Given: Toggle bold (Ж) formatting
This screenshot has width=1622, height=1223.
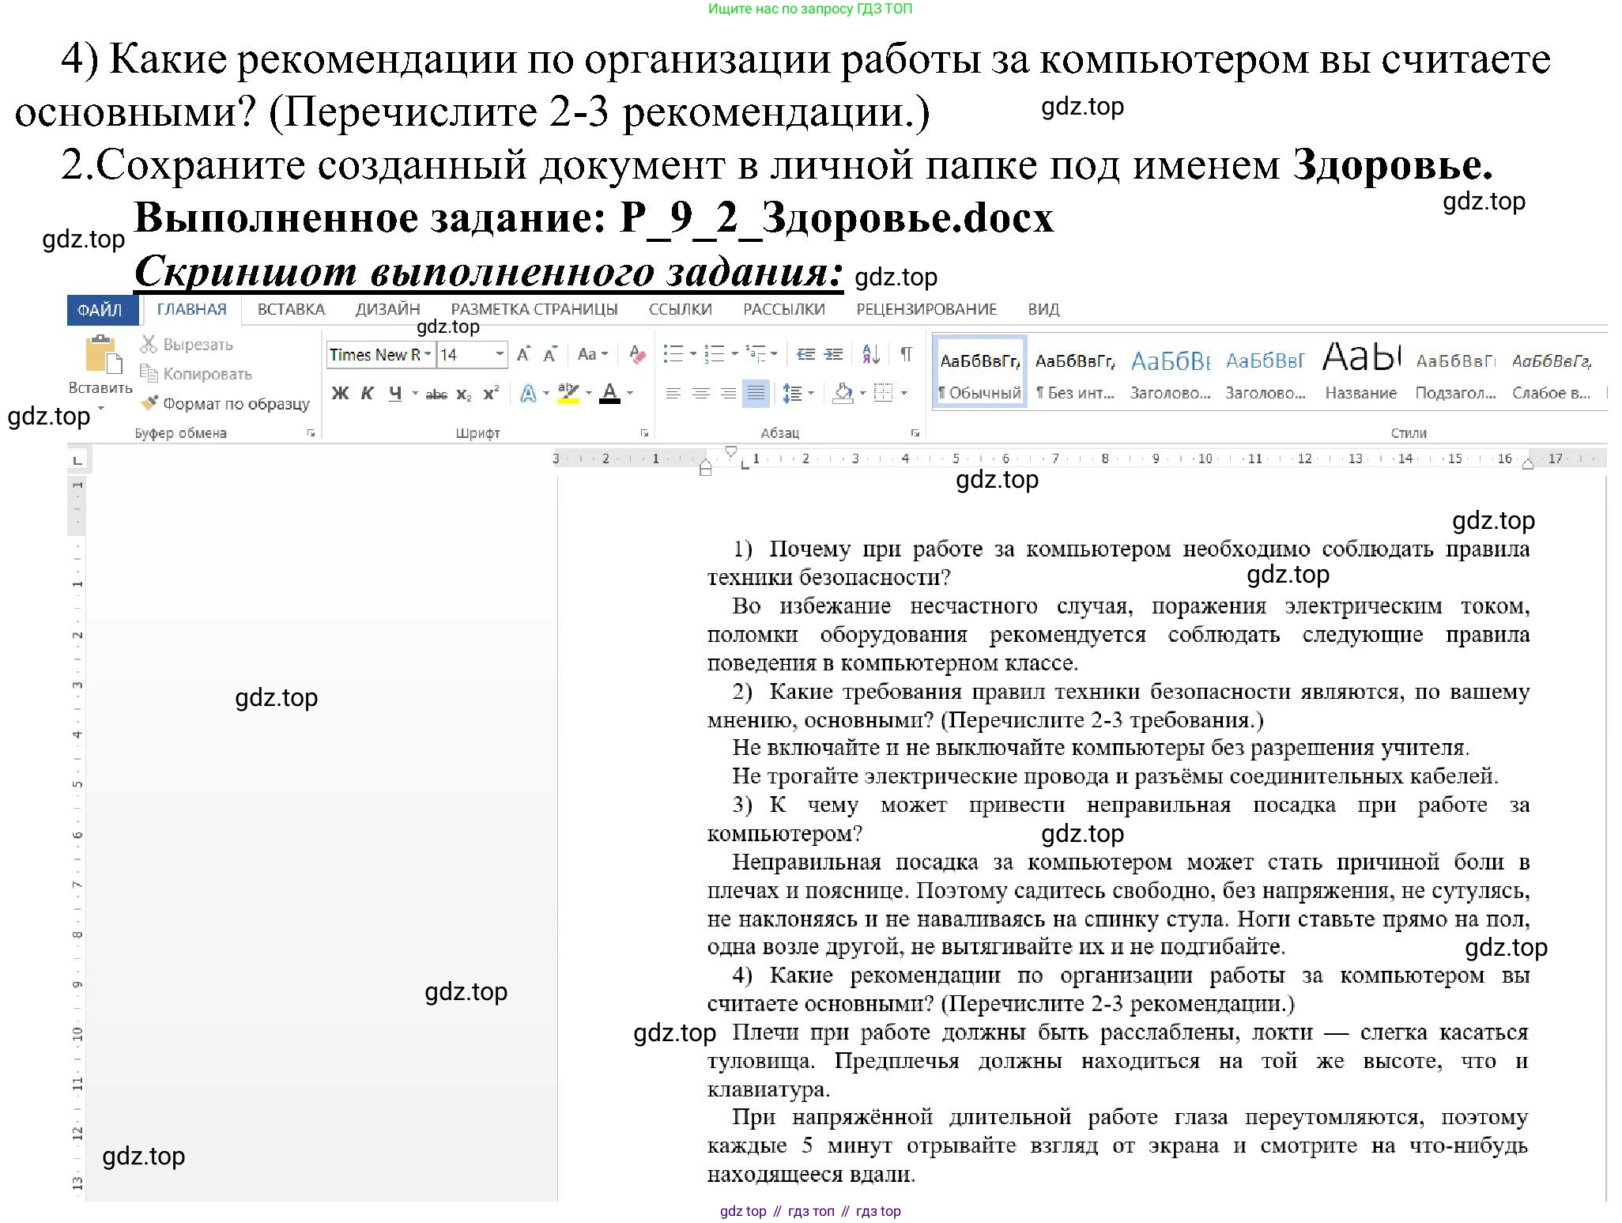Looking at the screenshot, I should tap(340, 394).
